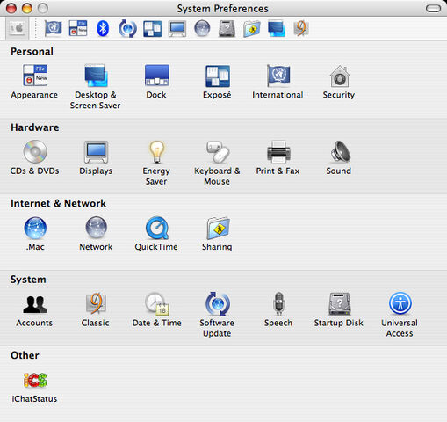
Task: Click the 'Internet & Network' section heading
Action: [x=58, y=203]
